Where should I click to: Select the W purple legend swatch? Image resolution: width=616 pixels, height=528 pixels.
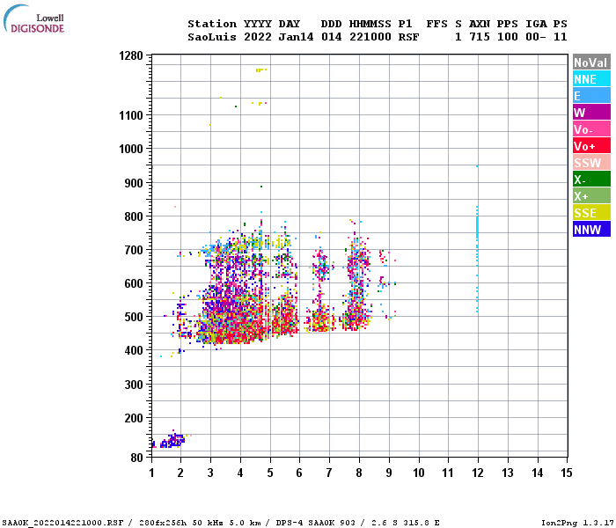point(591,113)
